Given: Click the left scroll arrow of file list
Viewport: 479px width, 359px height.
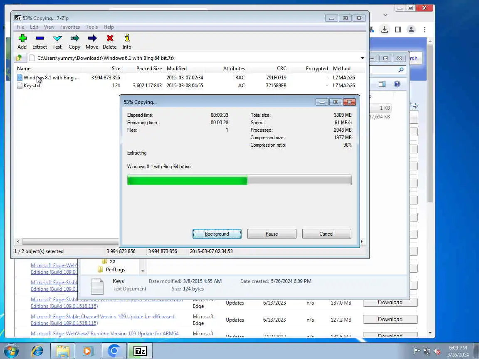Looking at the screenshot, I should [x=18, y=241].
